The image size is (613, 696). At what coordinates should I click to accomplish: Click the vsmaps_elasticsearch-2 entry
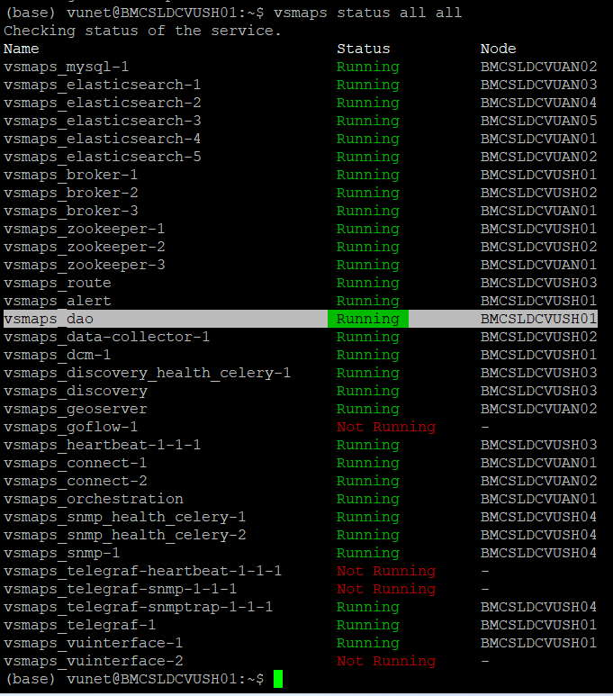tap(102, 103)
